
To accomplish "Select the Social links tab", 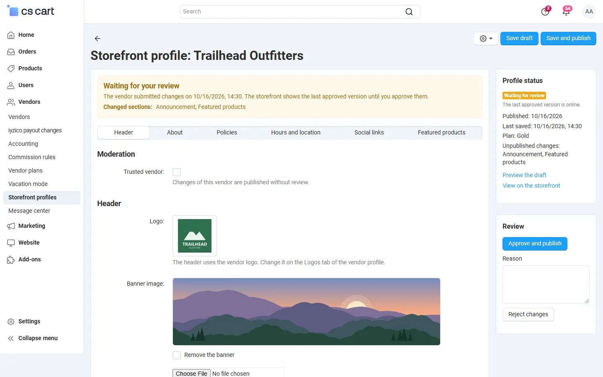I will (369, 132).
